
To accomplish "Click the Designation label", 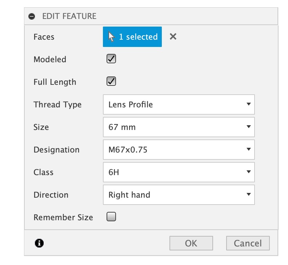I will (57, 150).
